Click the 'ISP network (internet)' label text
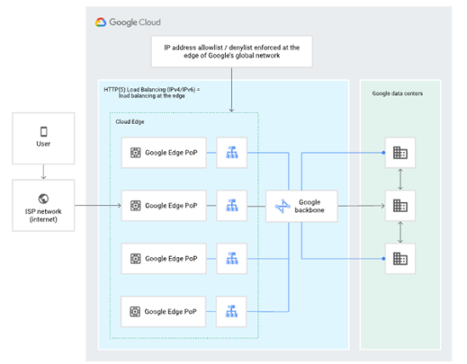The height and width of the screenshot is (364, 467). coord(43,216)
